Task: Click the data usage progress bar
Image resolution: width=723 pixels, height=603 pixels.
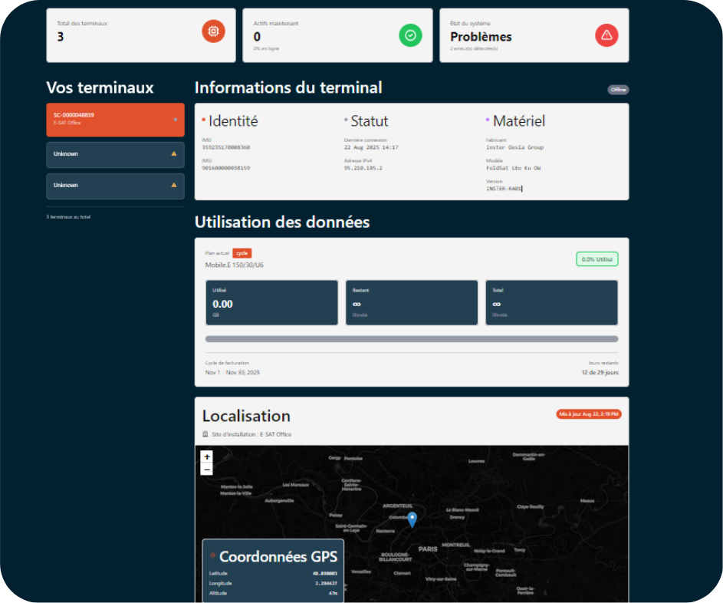Action: click(x=411, y=338)
